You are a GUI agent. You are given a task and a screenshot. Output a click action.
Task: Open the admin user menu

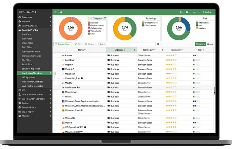[x=209, y=12]
